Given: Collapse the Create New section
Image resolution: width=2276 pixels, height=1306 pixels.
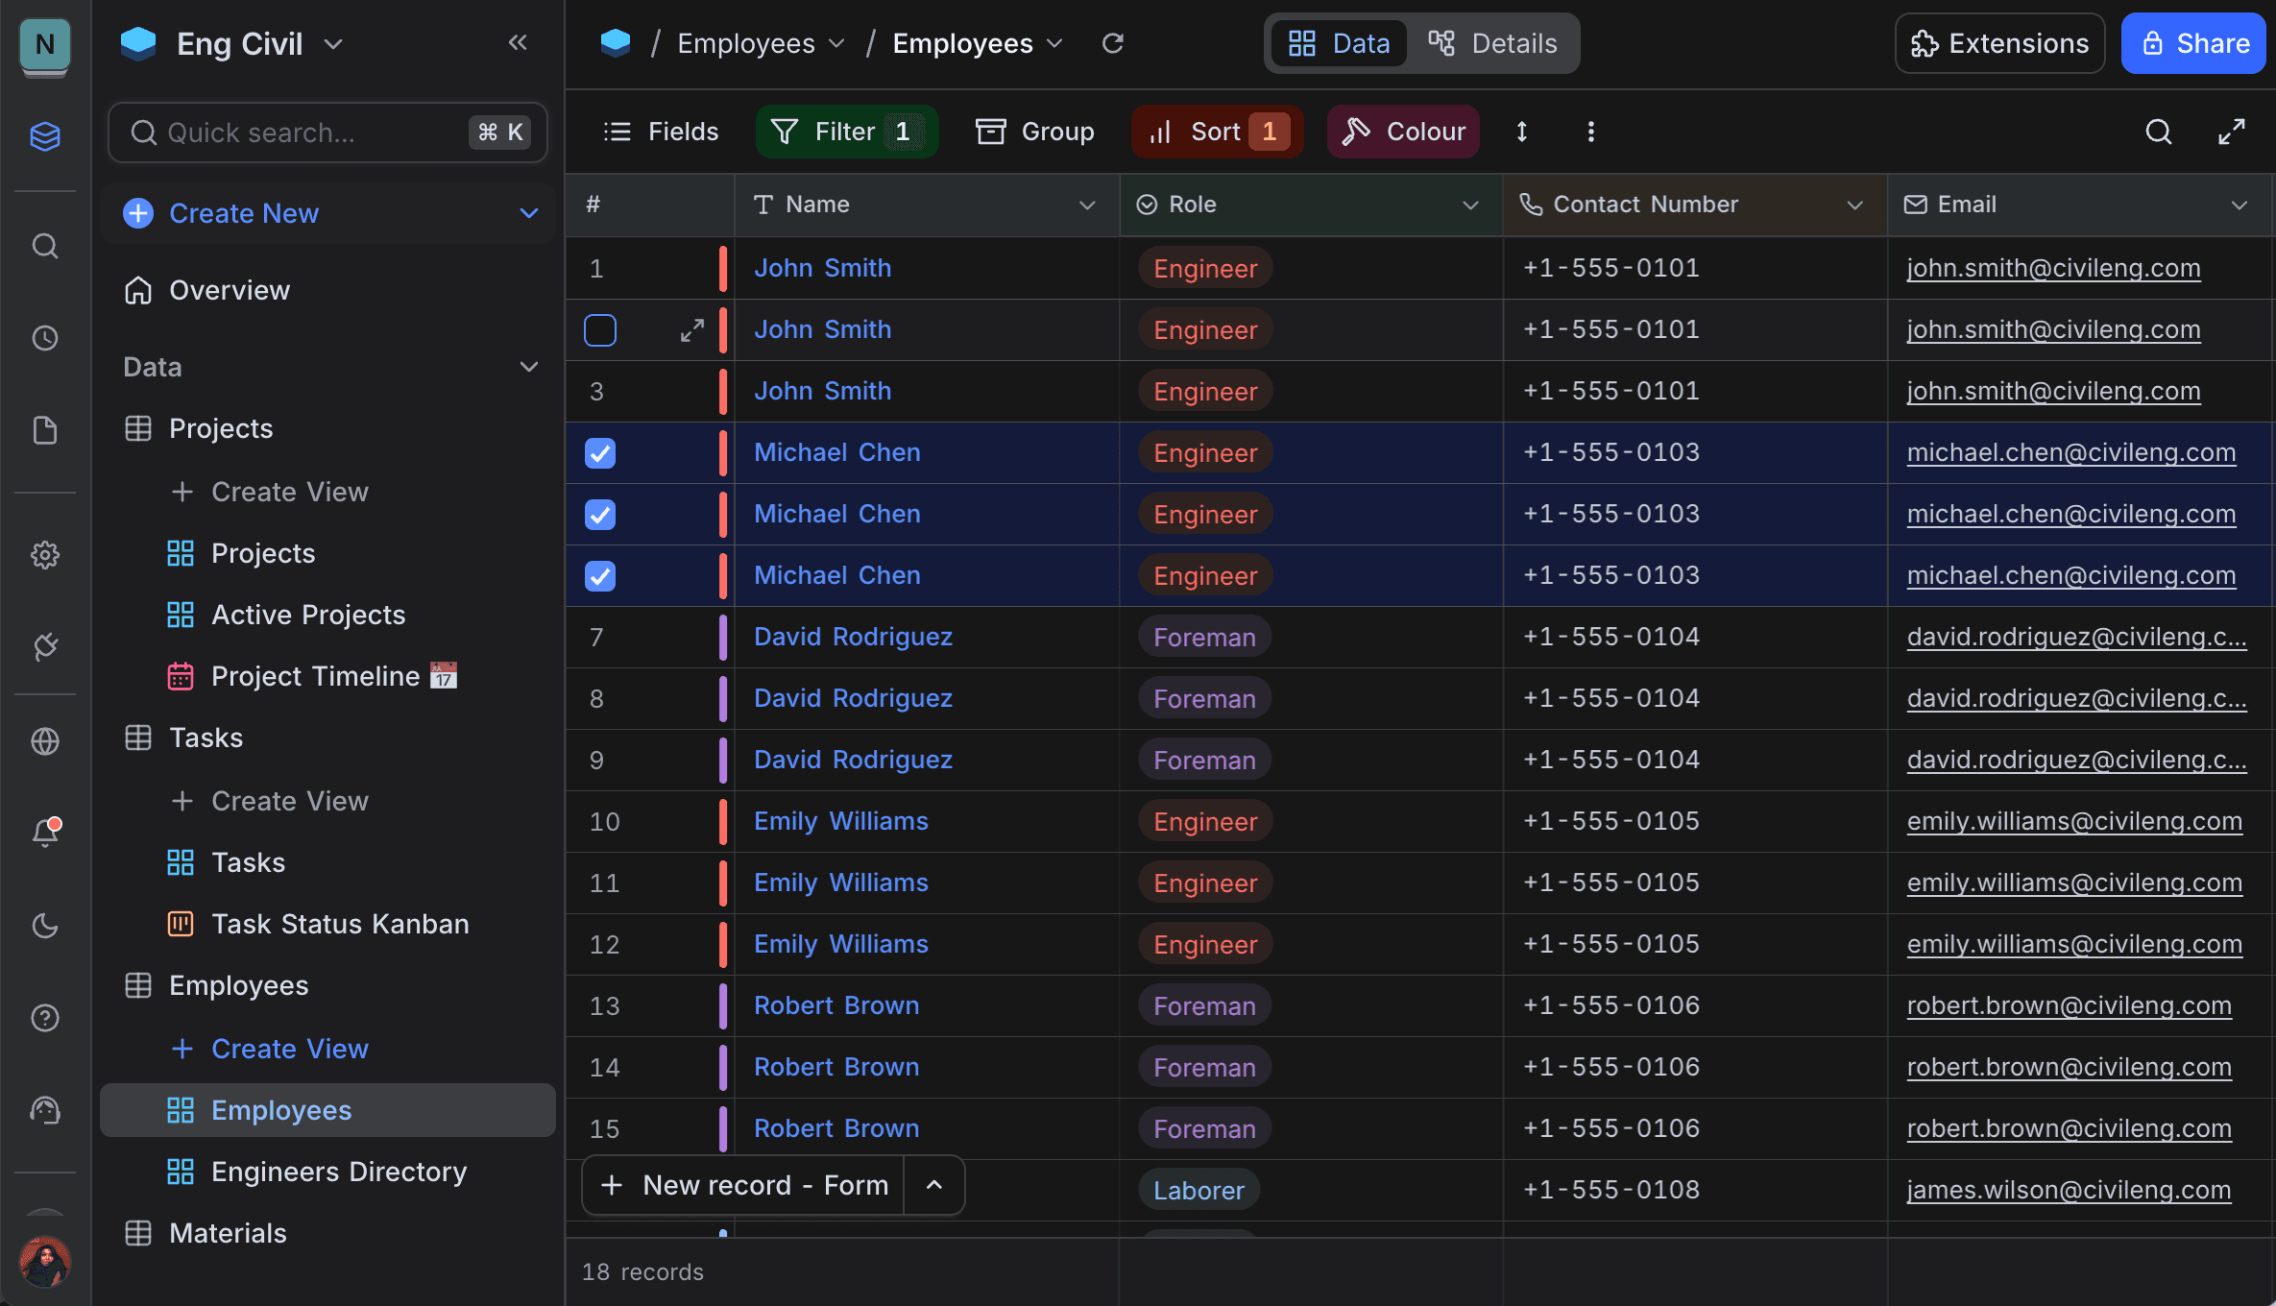Looking at the screenshot, I should 530,212.
